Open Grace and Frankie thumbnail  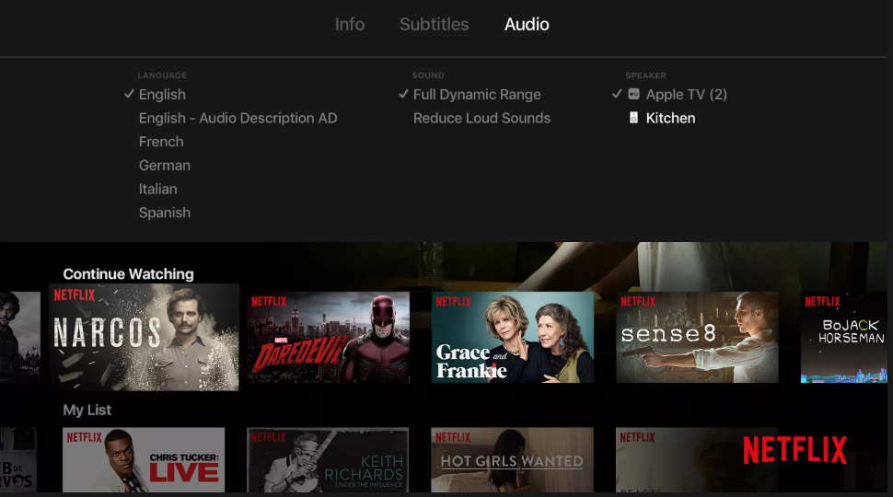(x=513, y=337)
